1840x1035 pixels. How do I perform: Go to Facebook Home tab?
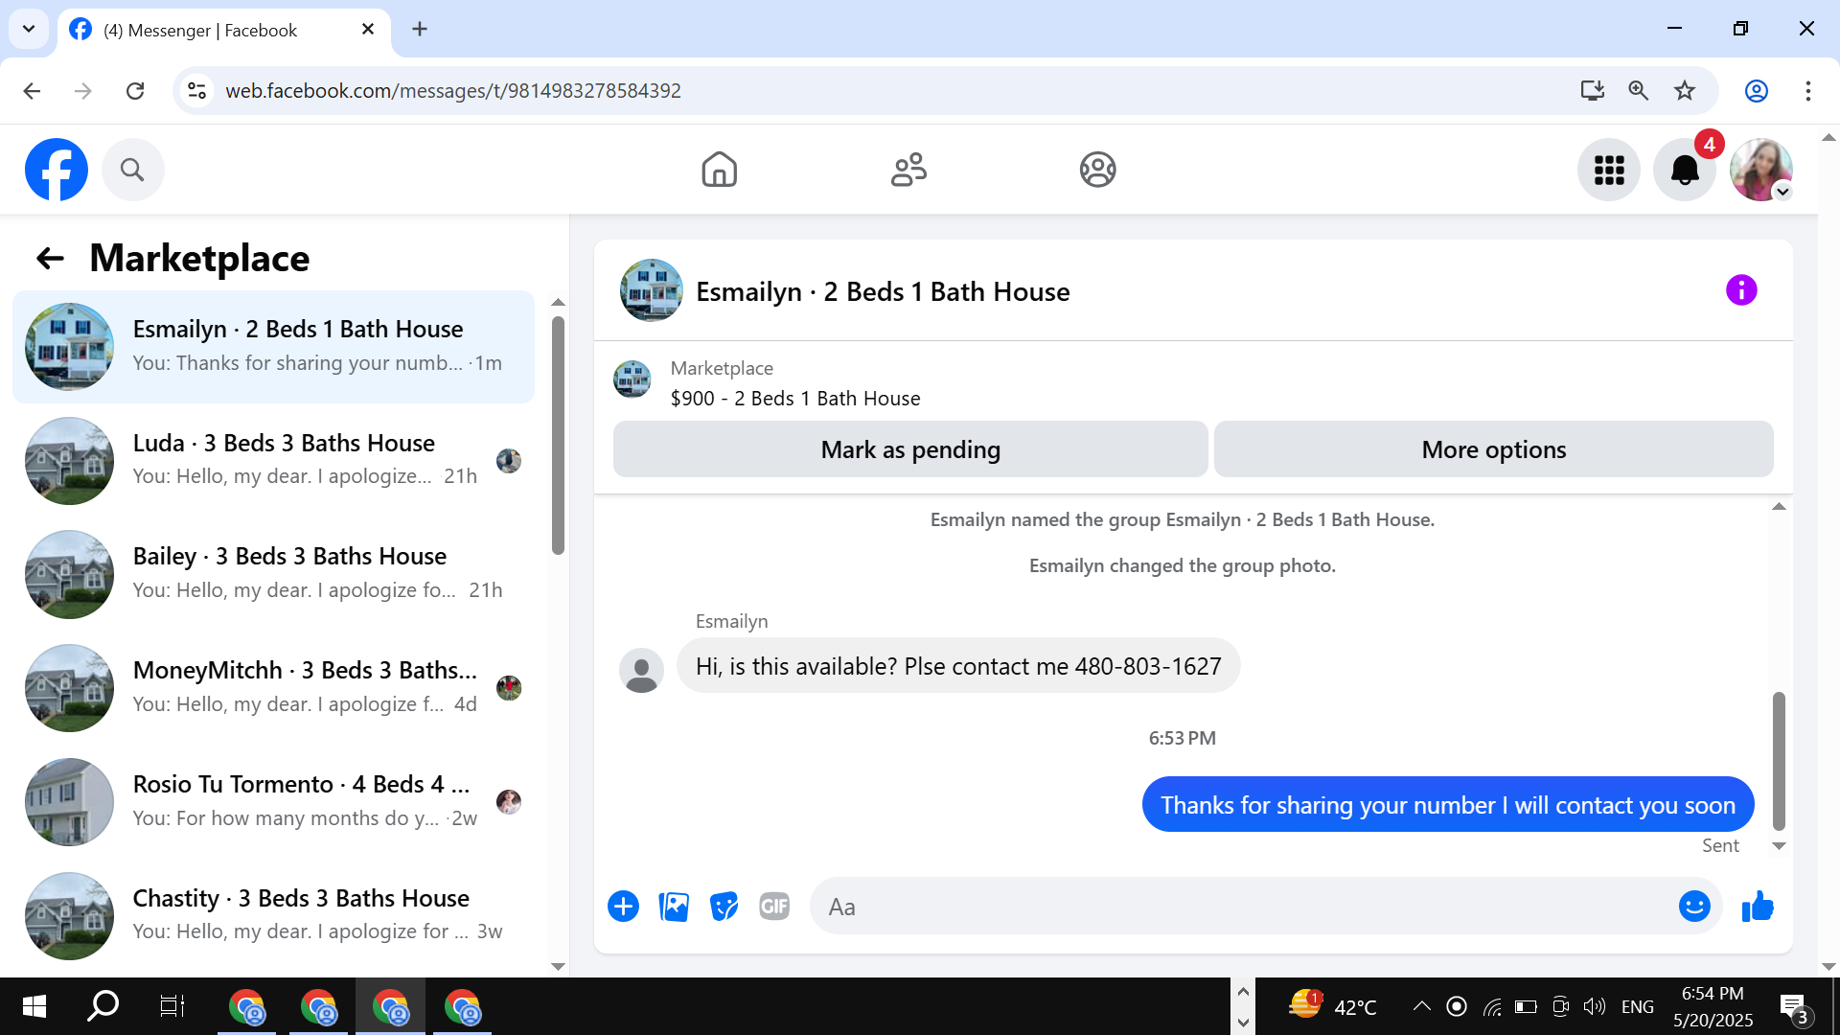click(719, 171)
